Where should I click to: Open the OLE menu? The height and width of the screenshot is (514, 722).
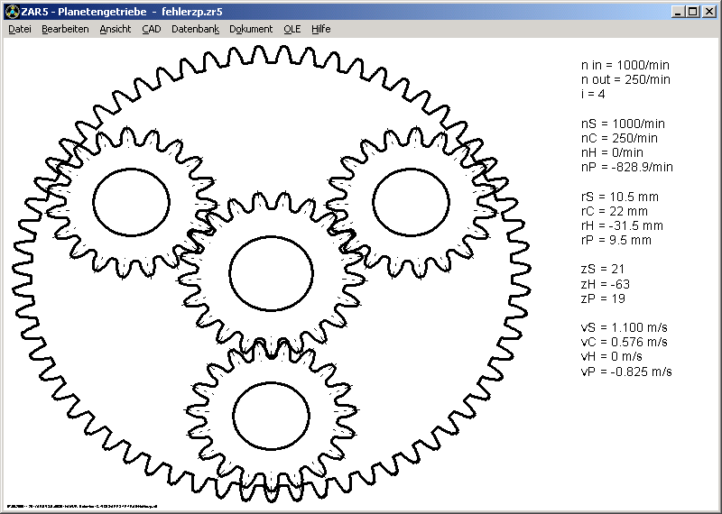tap(292, 29)
